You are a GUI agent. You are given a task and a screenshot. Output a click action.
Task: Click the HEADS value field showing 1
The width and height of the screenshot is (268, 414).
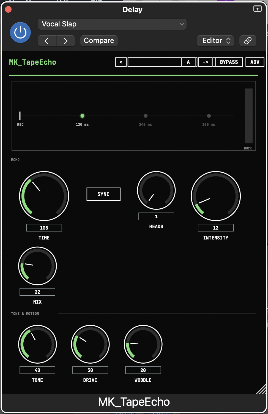click(x=156, y=216)
